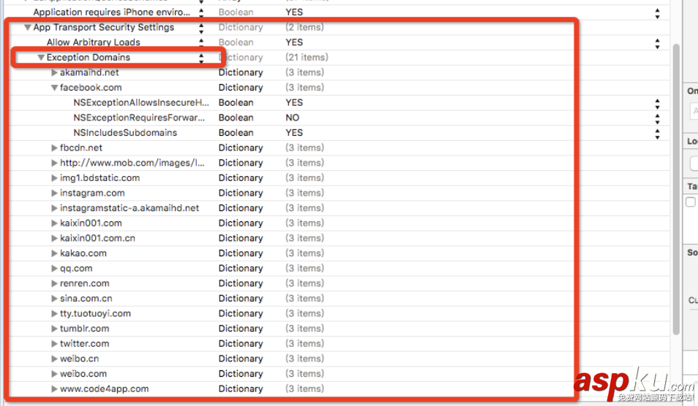Select the NSExceptionRequiresForwar key
The width and height of the screenshot is (698, 406).
point(139,118)
